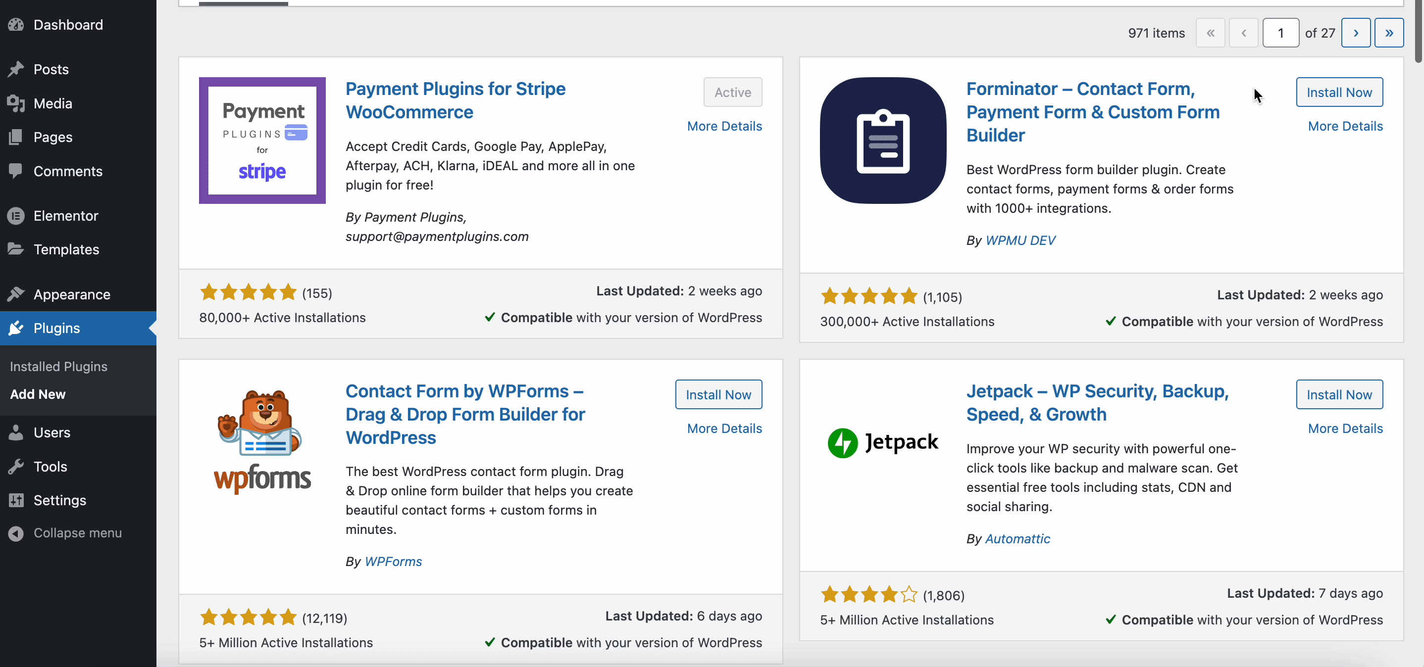Image resolution: width=1424 pixels, height=667 pixels.
Task: Select Add New submenu item
Action: 38,394
